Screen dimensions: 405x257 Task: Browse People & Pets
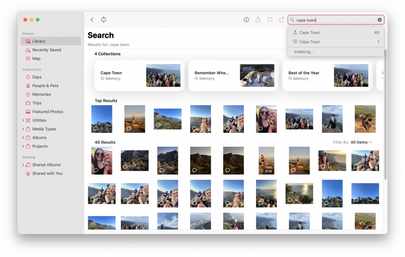[x=45, y=85]
